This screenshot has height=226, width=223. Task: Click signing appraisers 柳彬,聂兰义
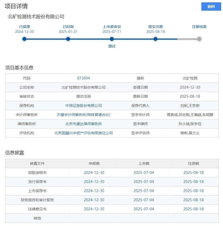point(190,133)
